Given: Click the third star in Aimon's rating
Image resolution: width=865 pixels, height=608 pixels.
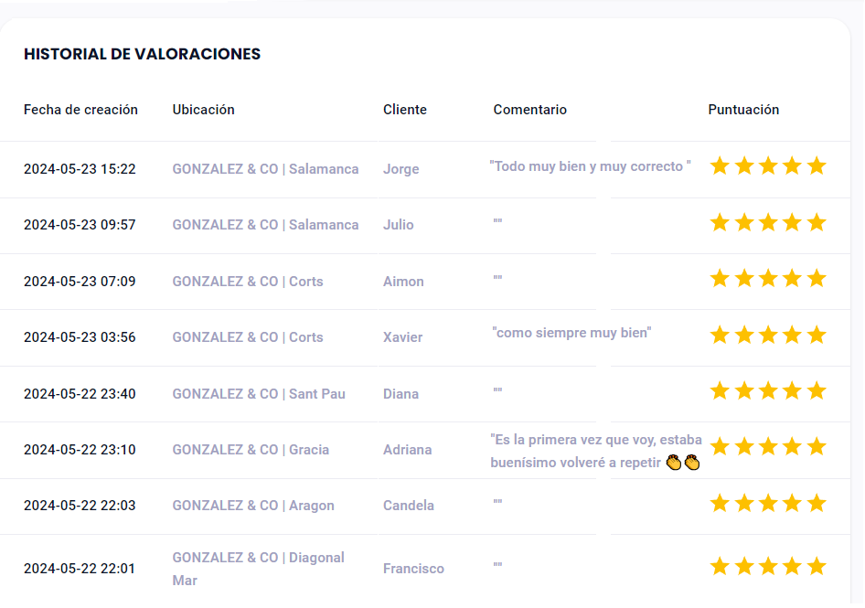Looking at the screenshot, I should click(768, 278).
